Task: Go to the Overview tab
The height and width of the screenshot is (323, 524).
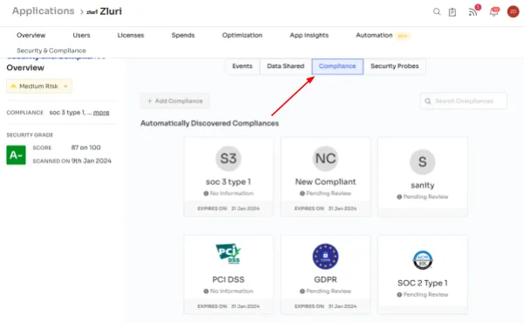Action: (31, 35)
